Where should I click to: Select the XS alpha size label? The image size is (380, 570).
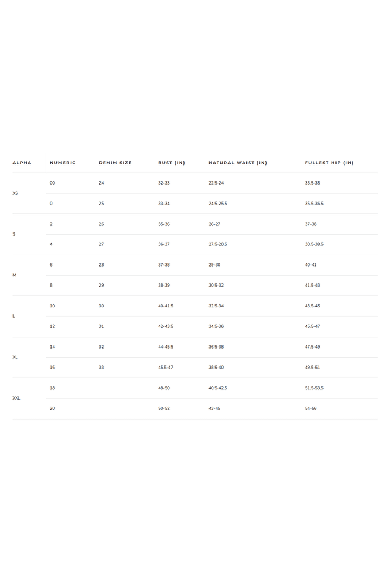click(x=15, y=193)
